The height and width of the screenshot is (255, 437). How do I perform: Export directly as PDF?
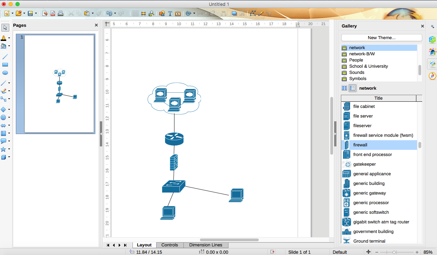[53, 13]
